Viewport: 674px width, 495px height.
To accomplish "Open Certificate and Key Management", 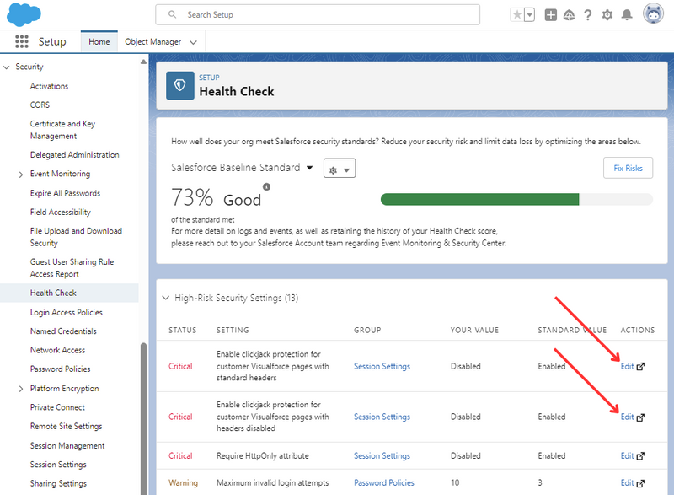I will 62,130.
